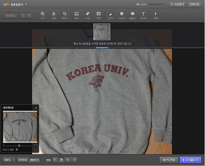The height and width of the screenshot is (166, 205).
Task: Select the first 정렬 alignment option
Action: point(55,160)
